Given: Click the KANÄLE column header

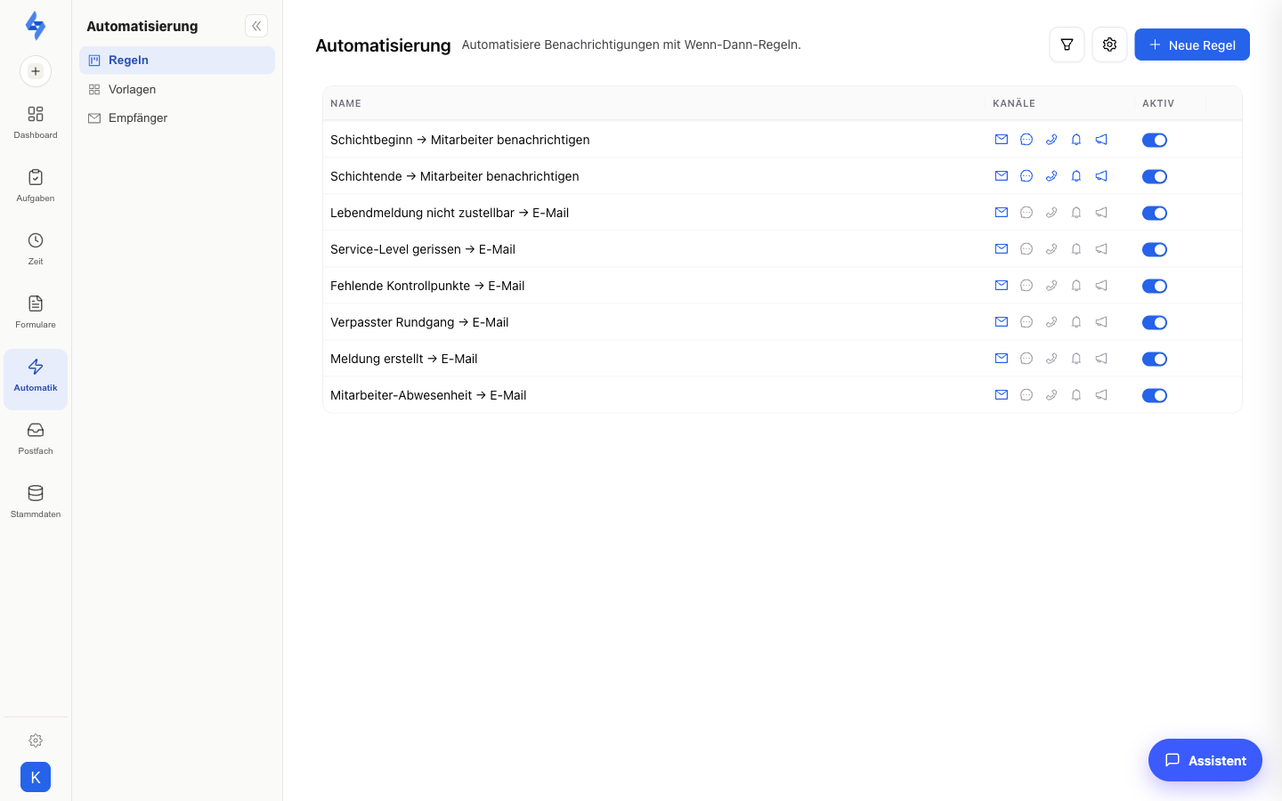Looking at the screenshot, I should tap(1014, 103).
